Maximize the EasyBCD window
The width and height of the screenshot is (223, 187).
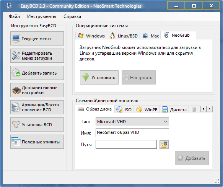[x=194, y=6]
